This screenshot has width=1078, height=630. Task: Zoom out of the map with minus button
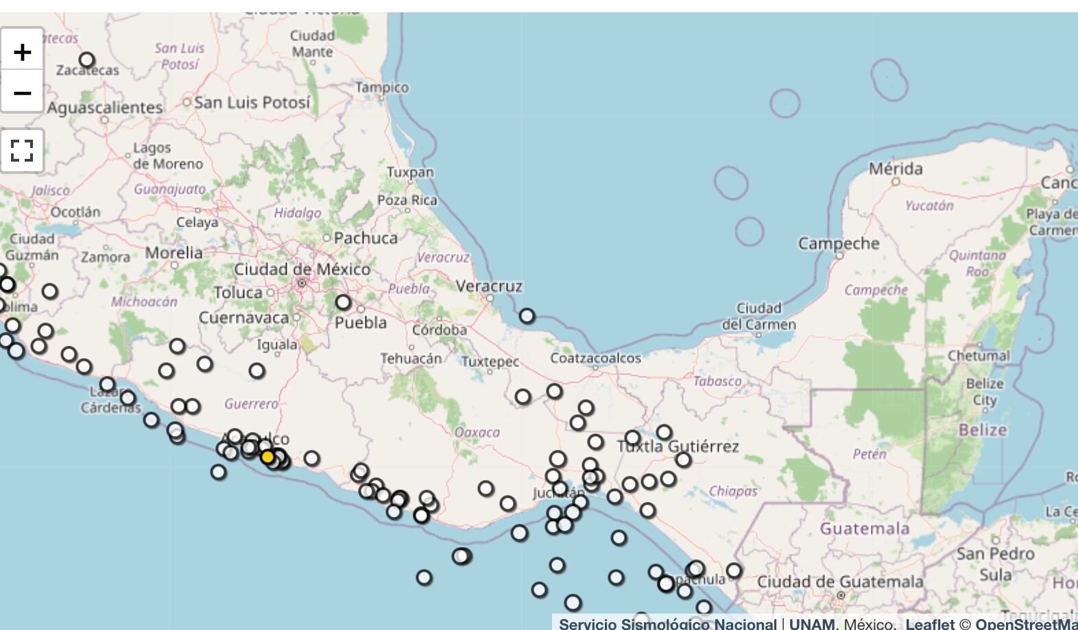coord(22,92)
